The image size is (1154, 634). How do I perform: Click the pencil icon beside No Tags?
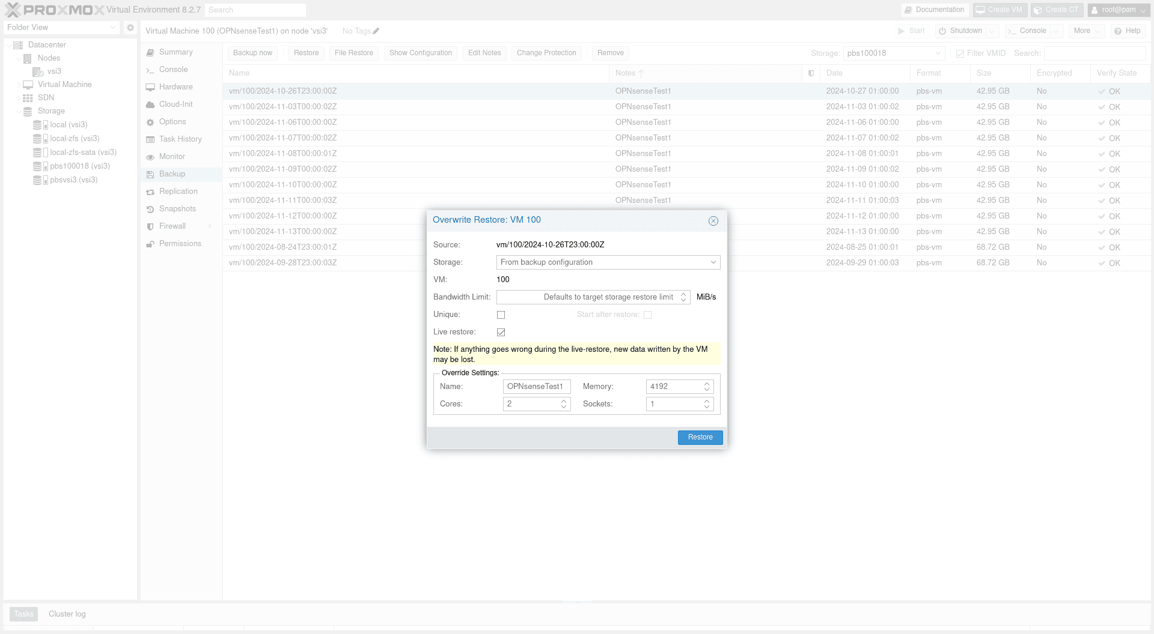coord(376,31)
